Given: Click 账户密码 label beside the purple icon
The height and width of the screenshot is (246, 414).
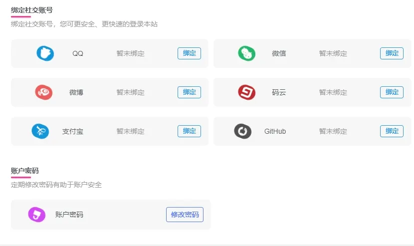Looking at the screenshot, I should click(x=69, y=215).
